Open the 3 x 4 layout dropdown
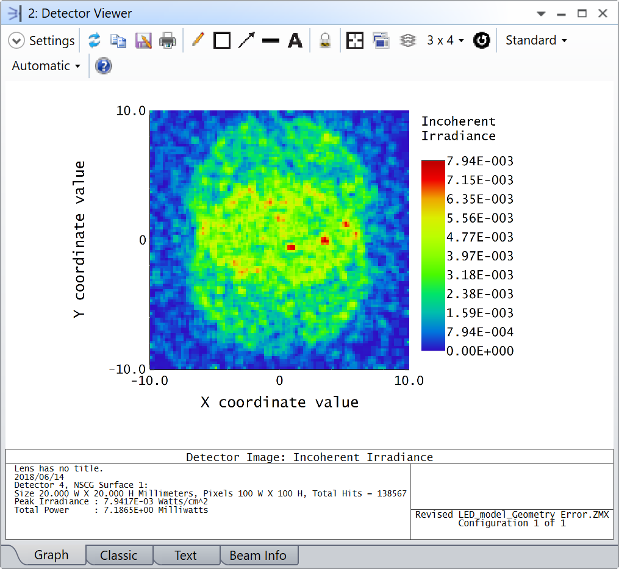The image size is (619, 569). 445,40
